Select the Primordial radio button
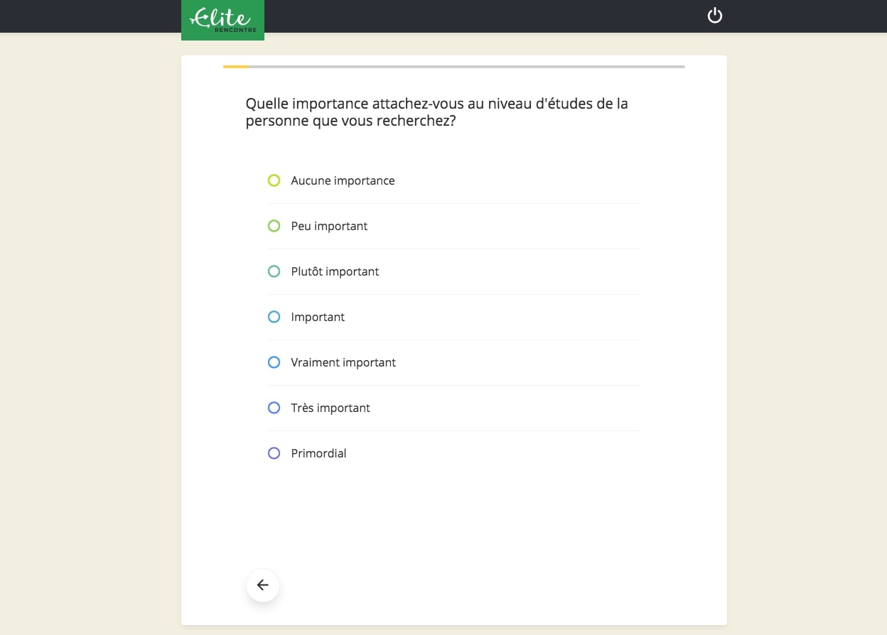Viewport: 887px width, 635px height. point(274,453)
